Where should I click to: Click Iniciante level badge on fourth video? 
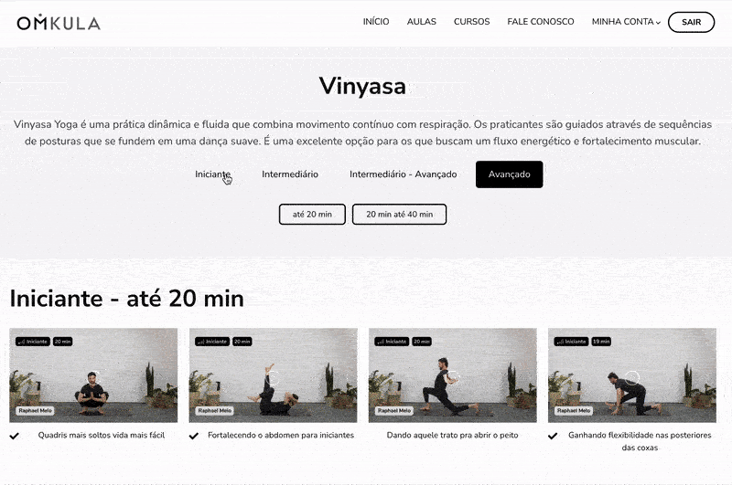click(x=571, y=342)
